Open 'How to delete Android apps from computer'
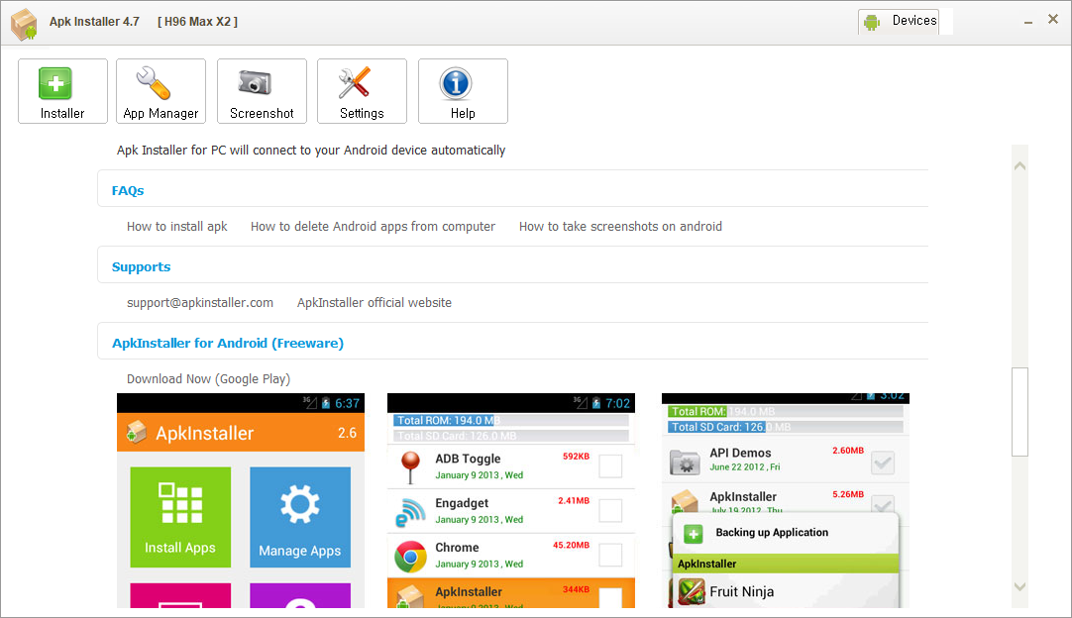 tap(373, 226)
